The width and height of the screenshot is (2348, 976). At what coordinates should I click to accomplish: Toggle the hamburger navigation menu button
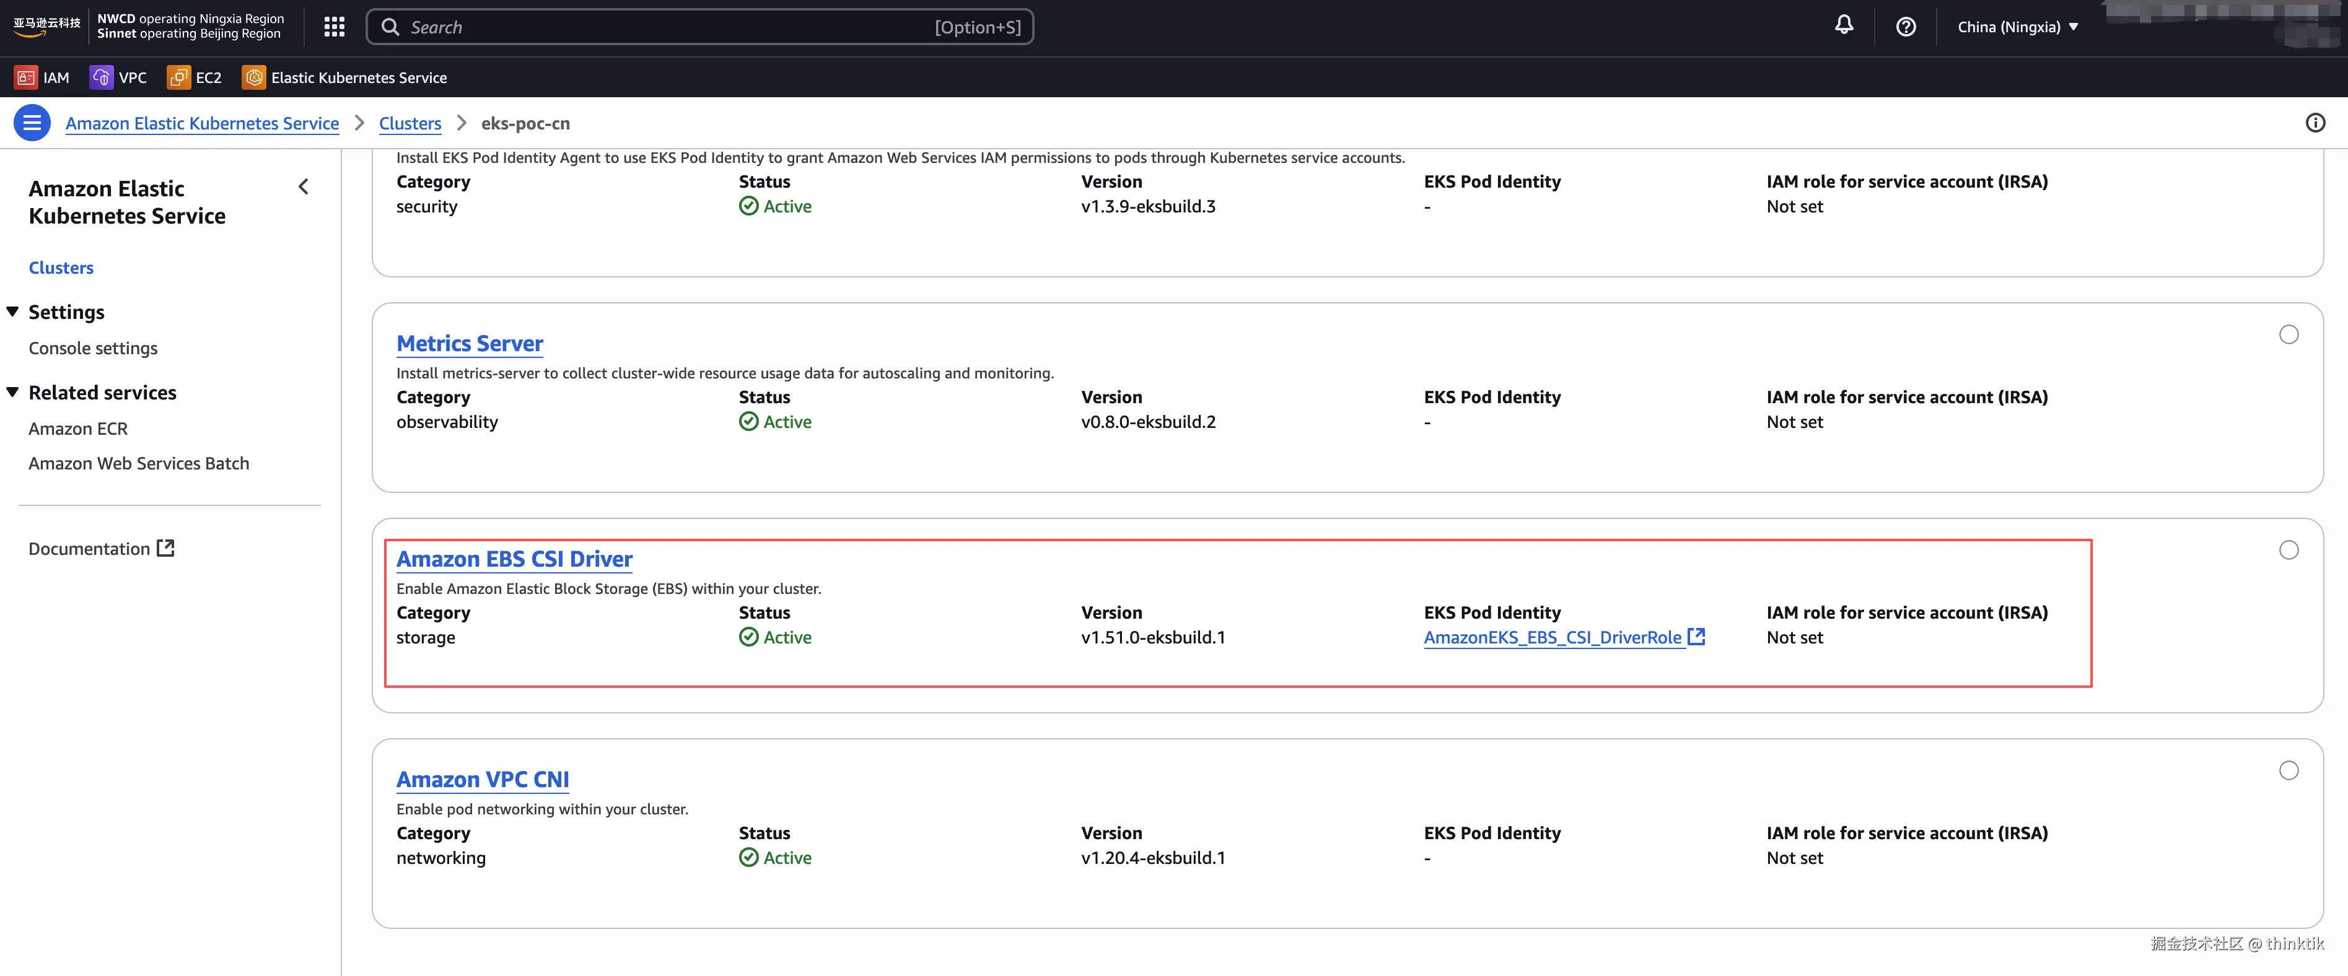coord(32,123)
